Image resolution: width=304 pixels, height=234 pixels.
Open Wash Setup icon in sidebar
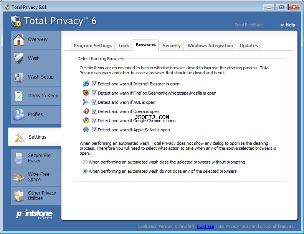pyautogui.click(x=19, y=77)
